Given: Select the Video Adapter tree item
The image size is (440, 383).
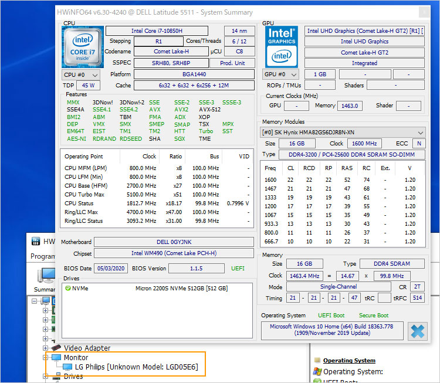Looking at the screenshot, I should [87, 348].
